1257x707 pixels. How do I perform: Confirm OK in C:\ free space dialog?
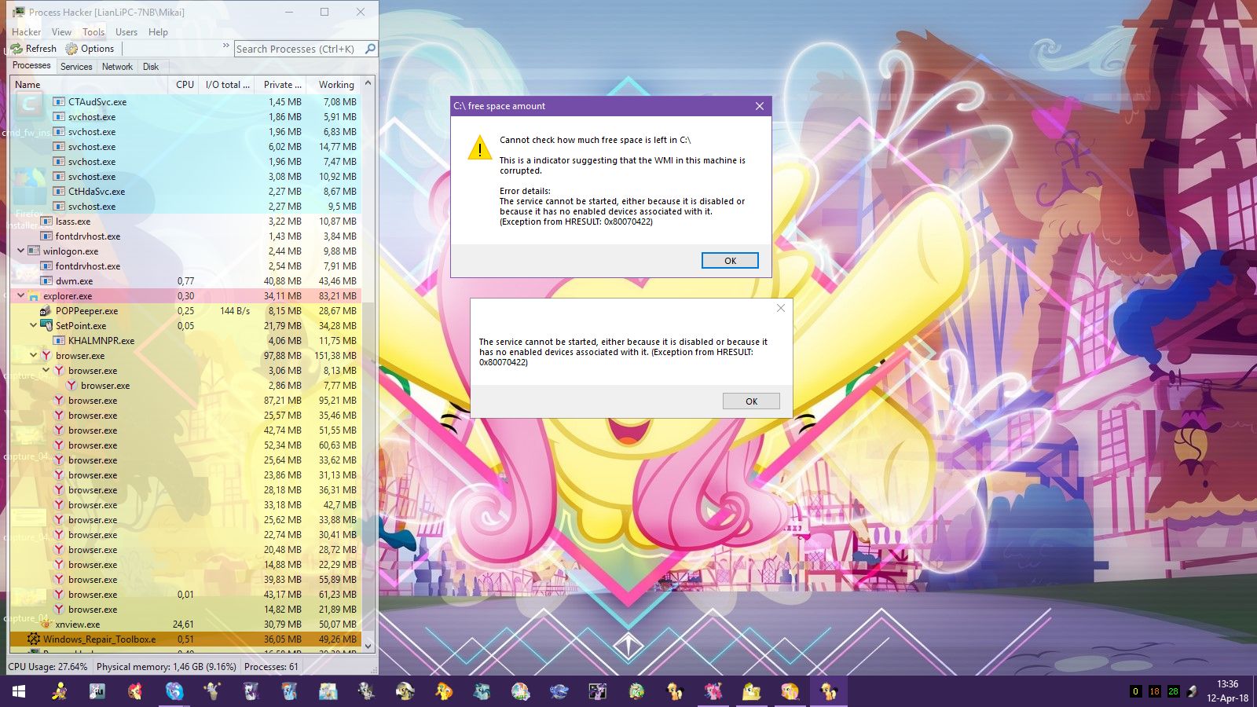point(730,261)
